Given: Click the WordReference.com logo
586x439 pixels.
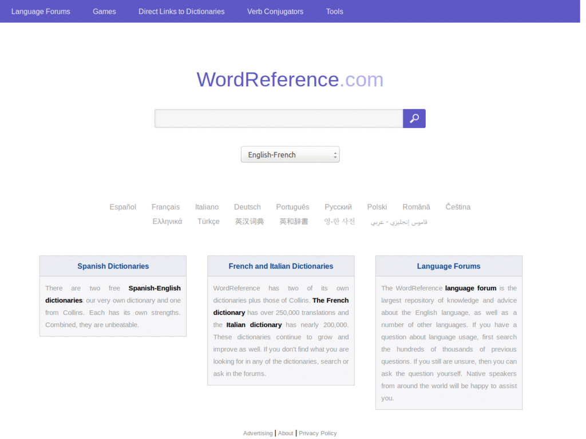Looking at the screenshot, I should (290, 79).
